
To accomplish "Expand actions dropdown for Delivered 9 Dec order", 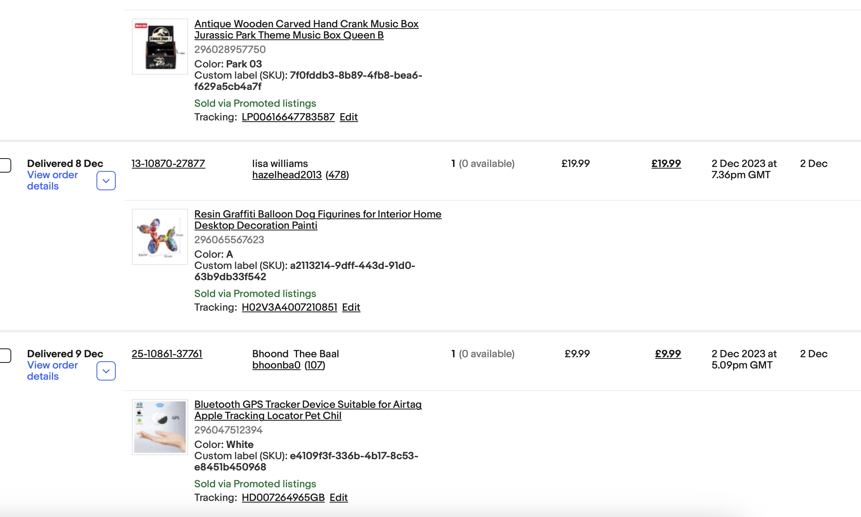I will click(x=106, y=371).
